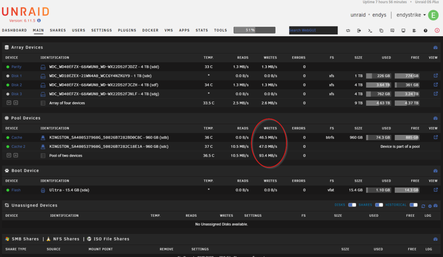Open the Disk 2 settings link

16,85
